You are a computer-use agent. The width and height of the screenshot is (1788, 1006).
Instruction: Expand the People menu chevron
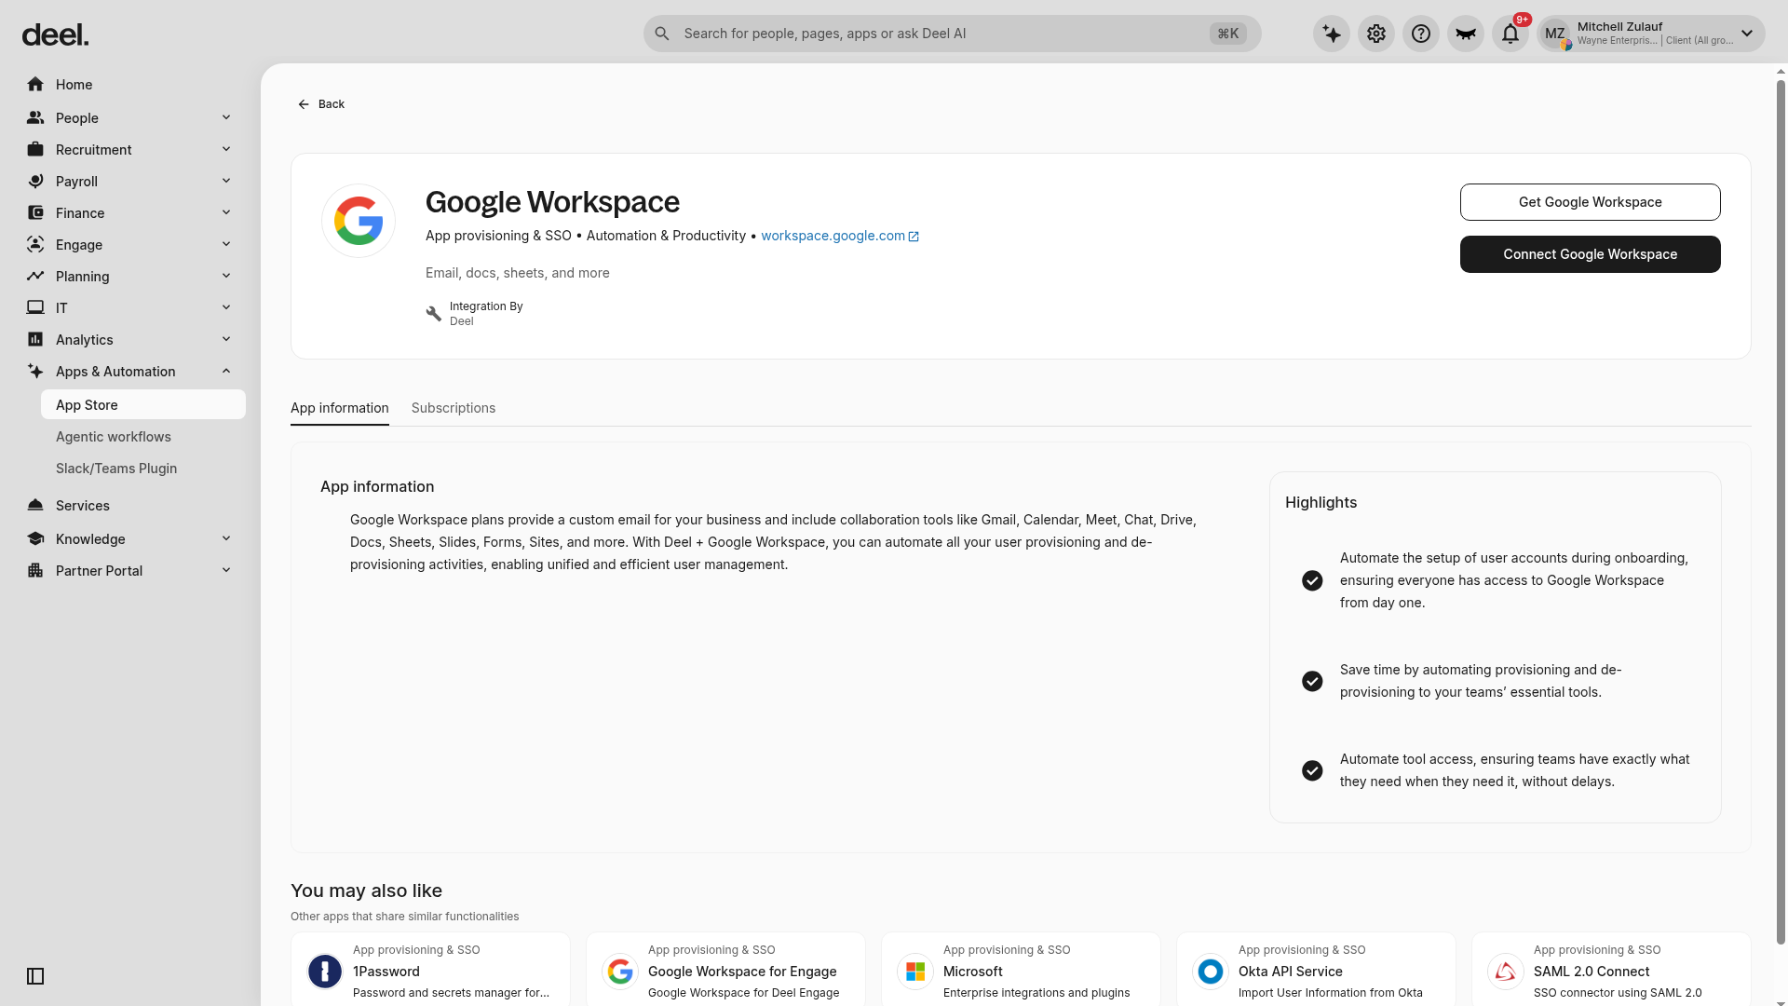coord(226,117)
